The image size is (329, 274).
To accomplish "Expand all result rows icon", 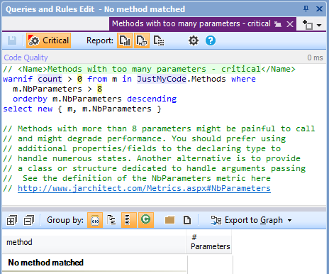I will click(12, 220).
